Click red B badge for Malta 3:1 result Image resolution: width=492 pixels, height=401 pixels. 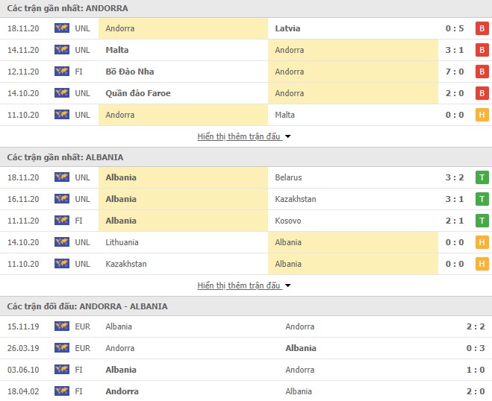(482, 50)
